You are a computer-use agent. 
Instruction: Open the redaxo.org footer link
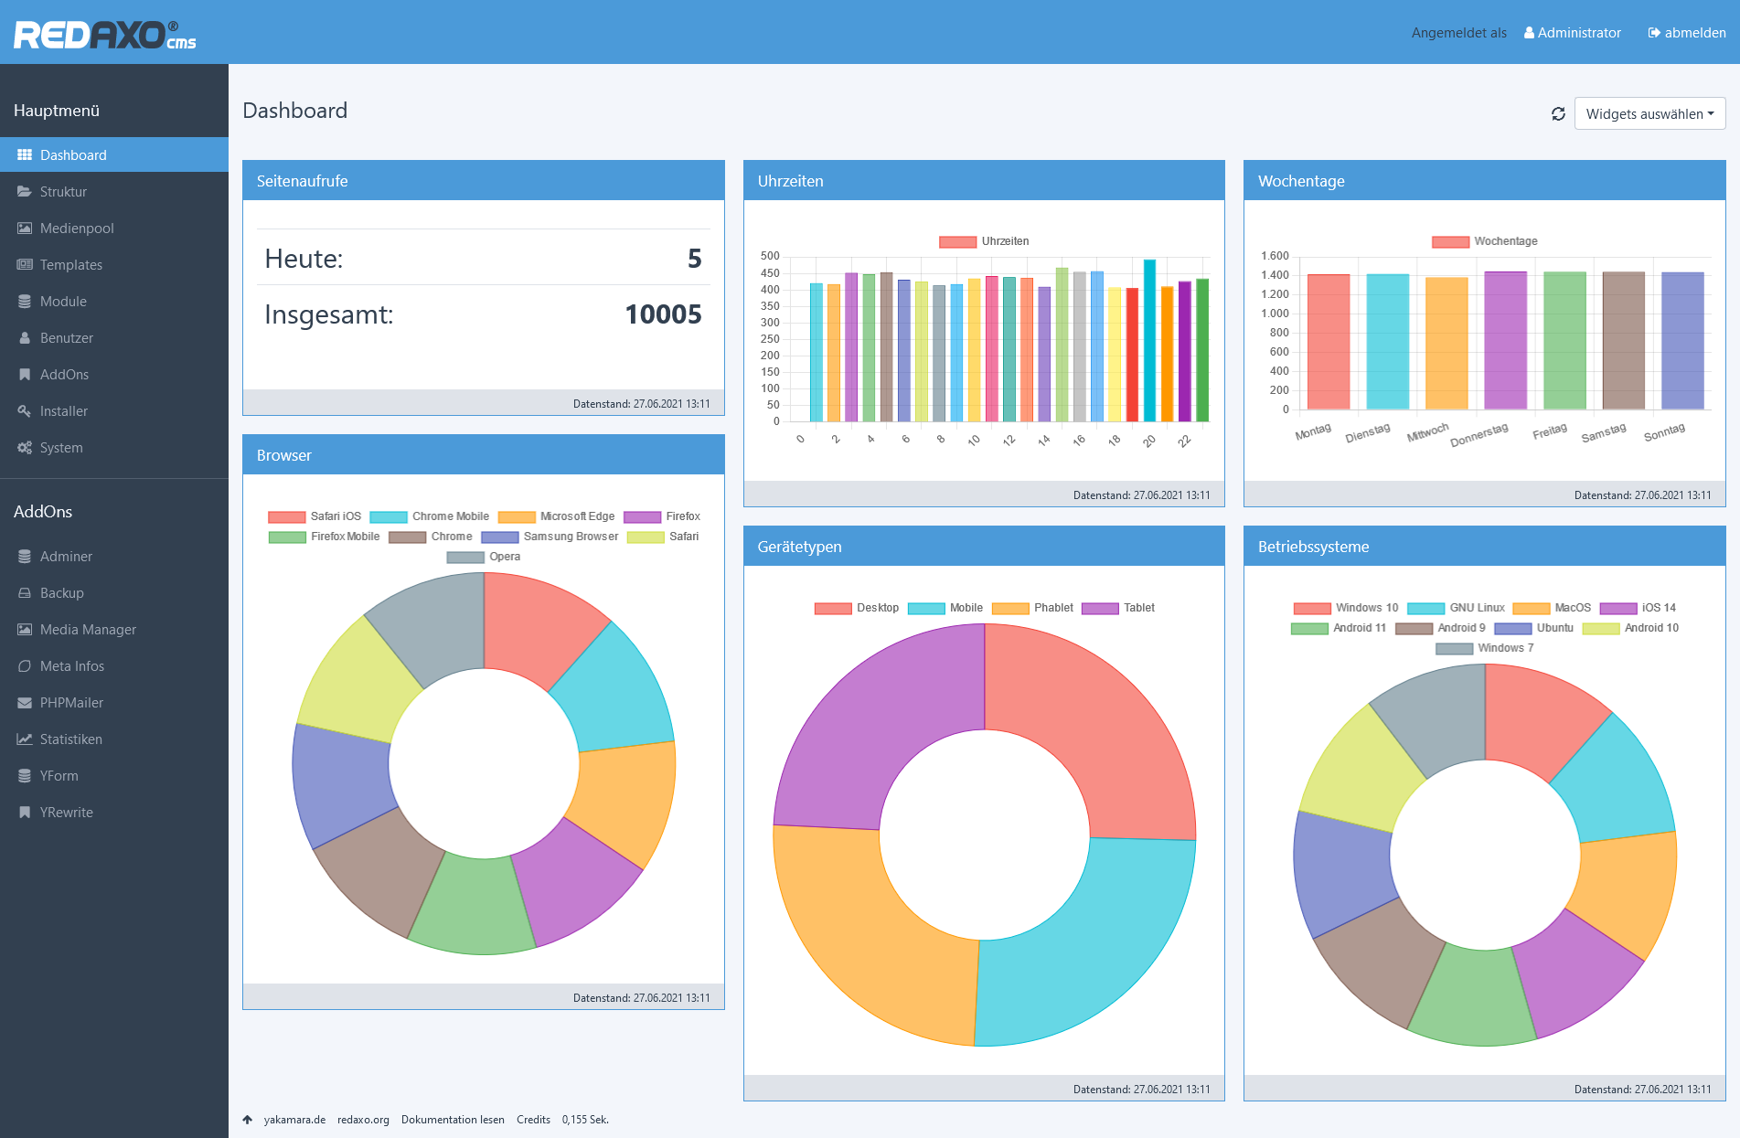(x=363, y=1120)
